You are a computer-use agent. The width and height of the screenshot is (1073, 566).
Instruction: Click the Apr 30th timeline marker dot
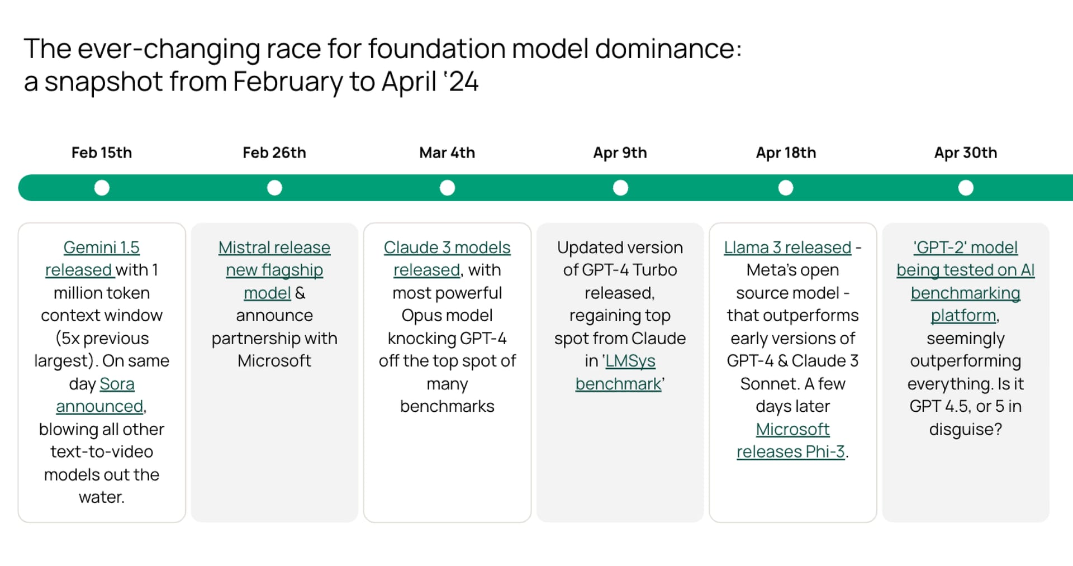pos(966,188)
